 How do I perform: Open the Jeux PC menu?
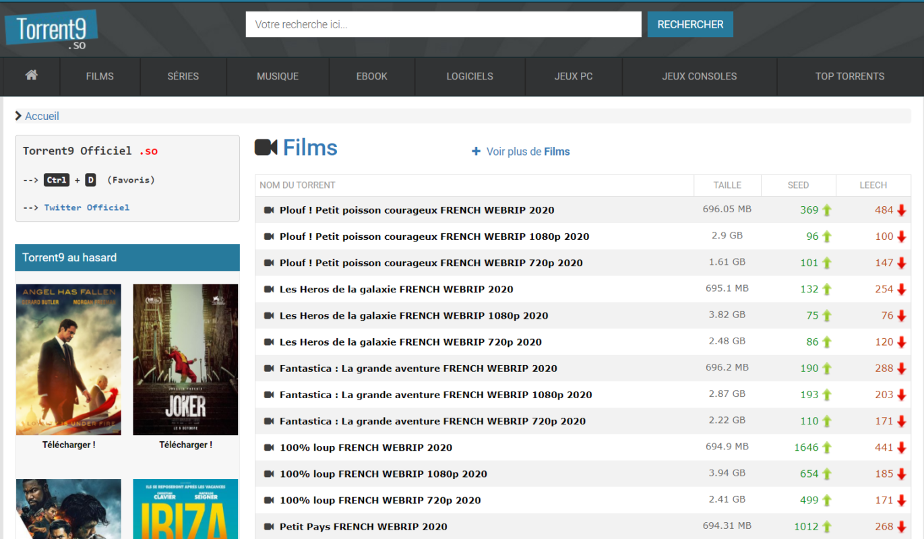(x=574, y=76)
